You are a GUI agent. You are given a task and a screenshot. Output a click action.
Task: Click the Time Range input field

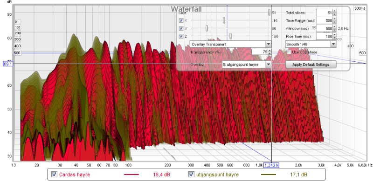(x=324, y=20)
